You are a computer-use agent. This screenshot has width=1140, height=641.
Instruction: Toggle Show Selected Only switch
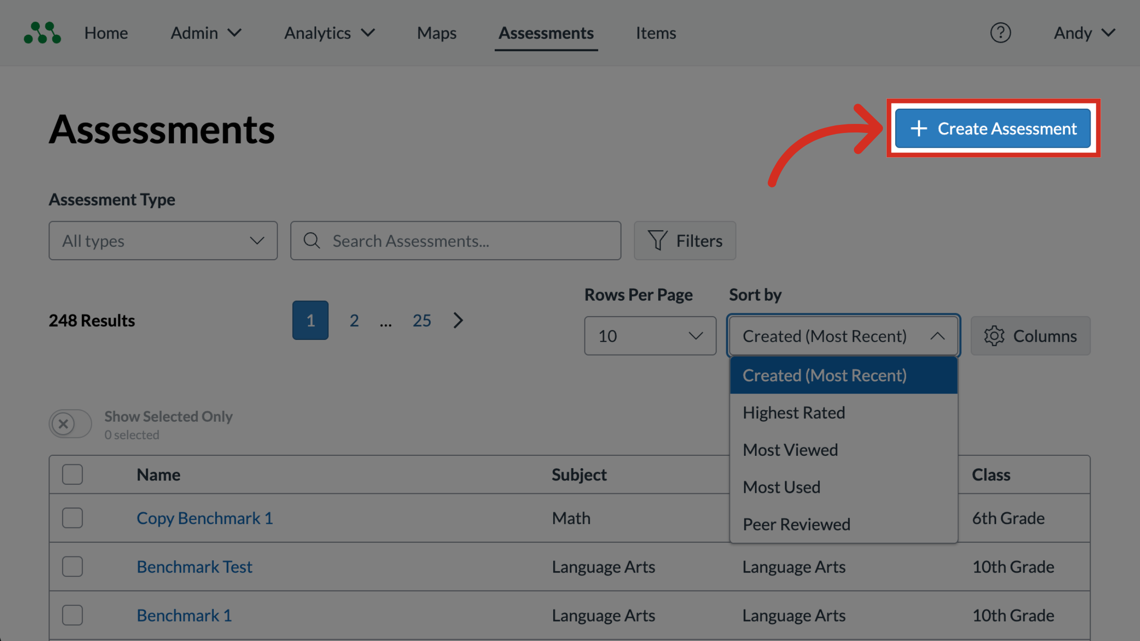coord(70,424)
